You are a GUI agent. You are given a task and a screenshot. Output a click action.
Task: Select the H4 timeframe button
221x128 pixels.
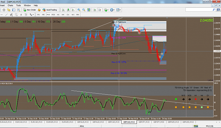63,15
